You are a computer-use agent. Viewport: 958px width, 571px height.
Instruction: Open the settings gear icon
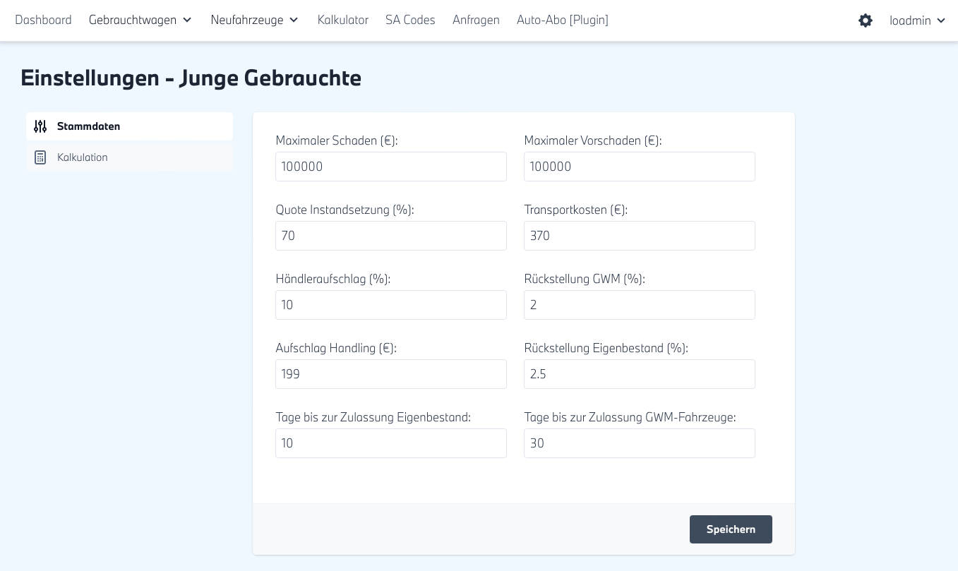[x=865, y=20]
